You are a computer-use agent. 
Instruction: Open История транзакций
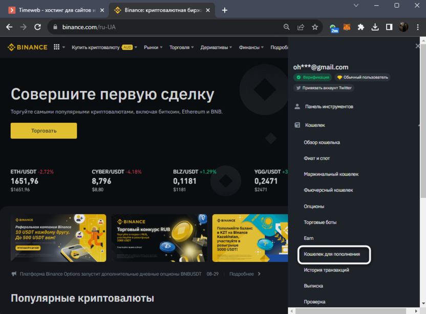[x=326, y=270]
